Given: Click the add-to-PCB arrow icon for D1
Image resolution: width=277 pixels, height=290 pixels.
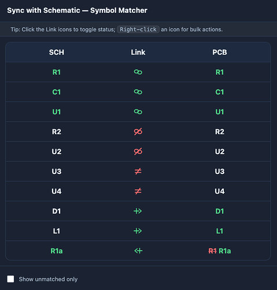Looking at the screenshot, I should click(x=138, y=211).
